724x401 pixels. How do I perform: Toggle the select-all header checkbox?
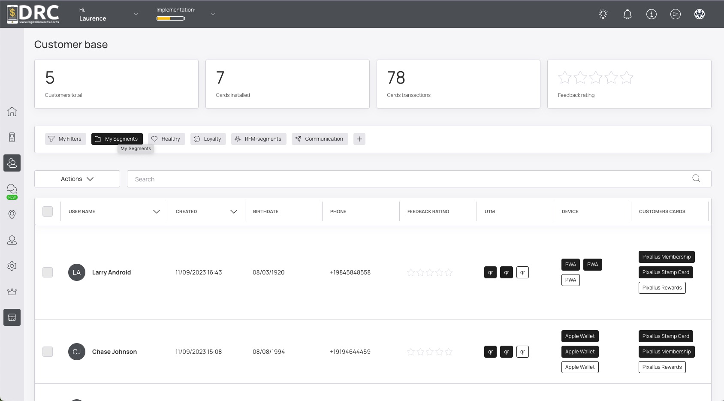(48, 211)
